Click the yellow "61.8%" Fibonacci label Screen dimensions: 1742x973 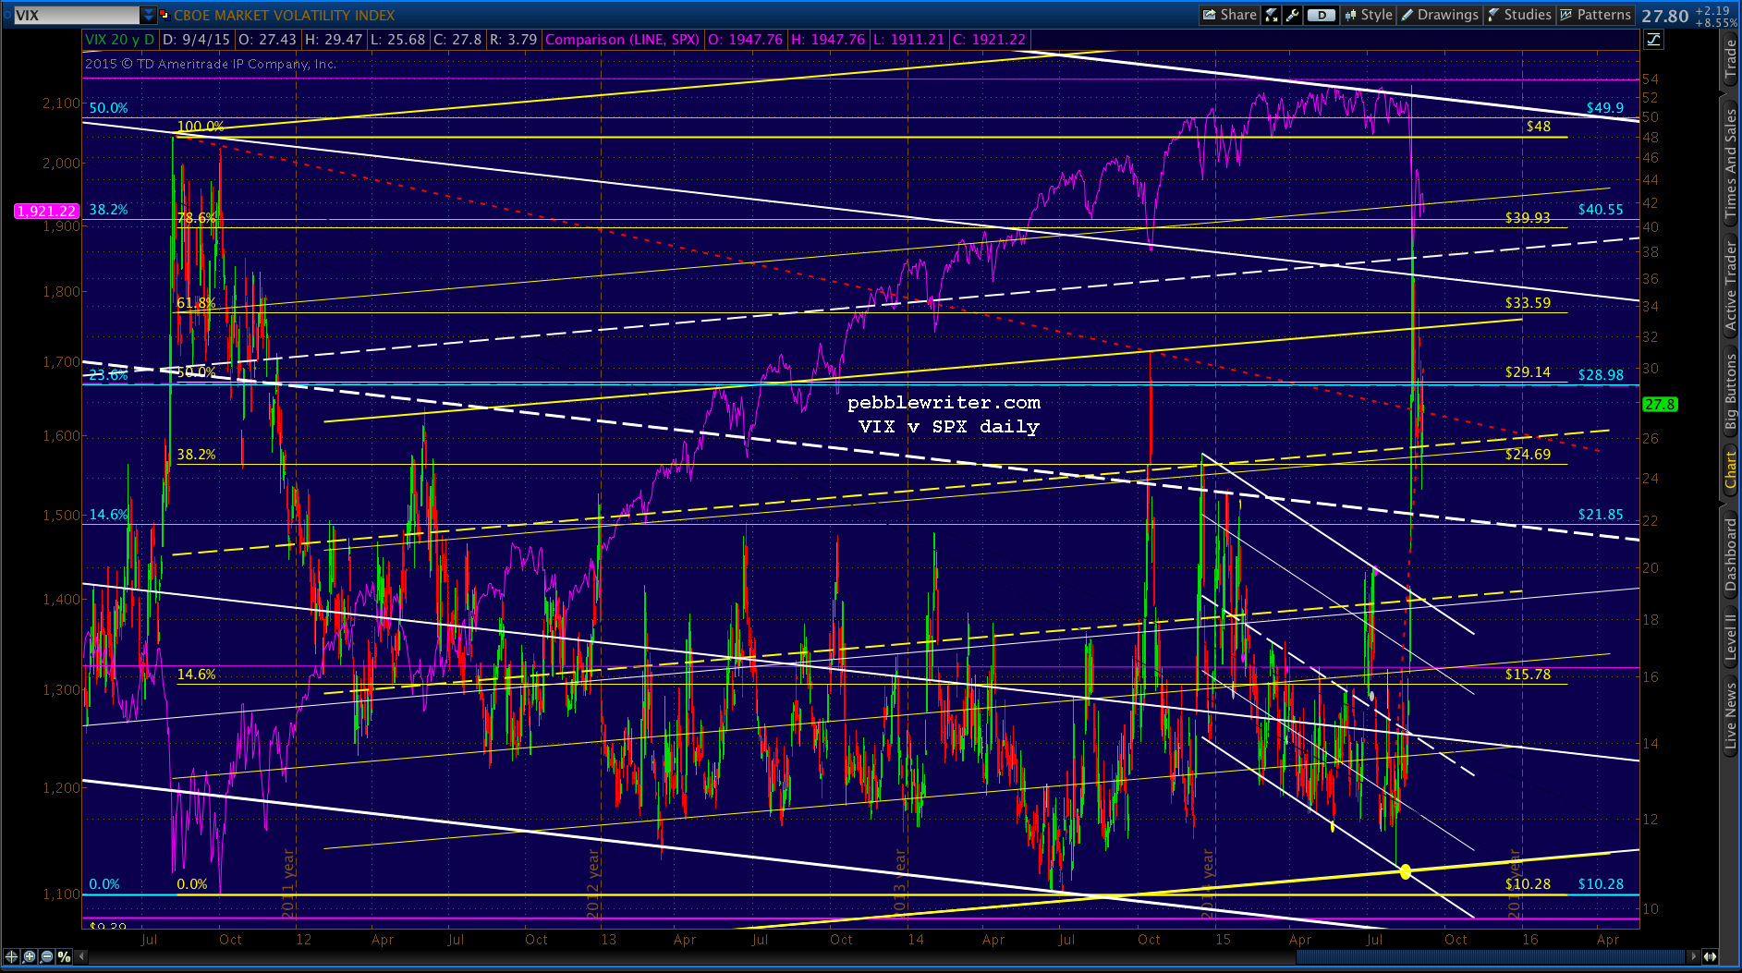(197, 303)
